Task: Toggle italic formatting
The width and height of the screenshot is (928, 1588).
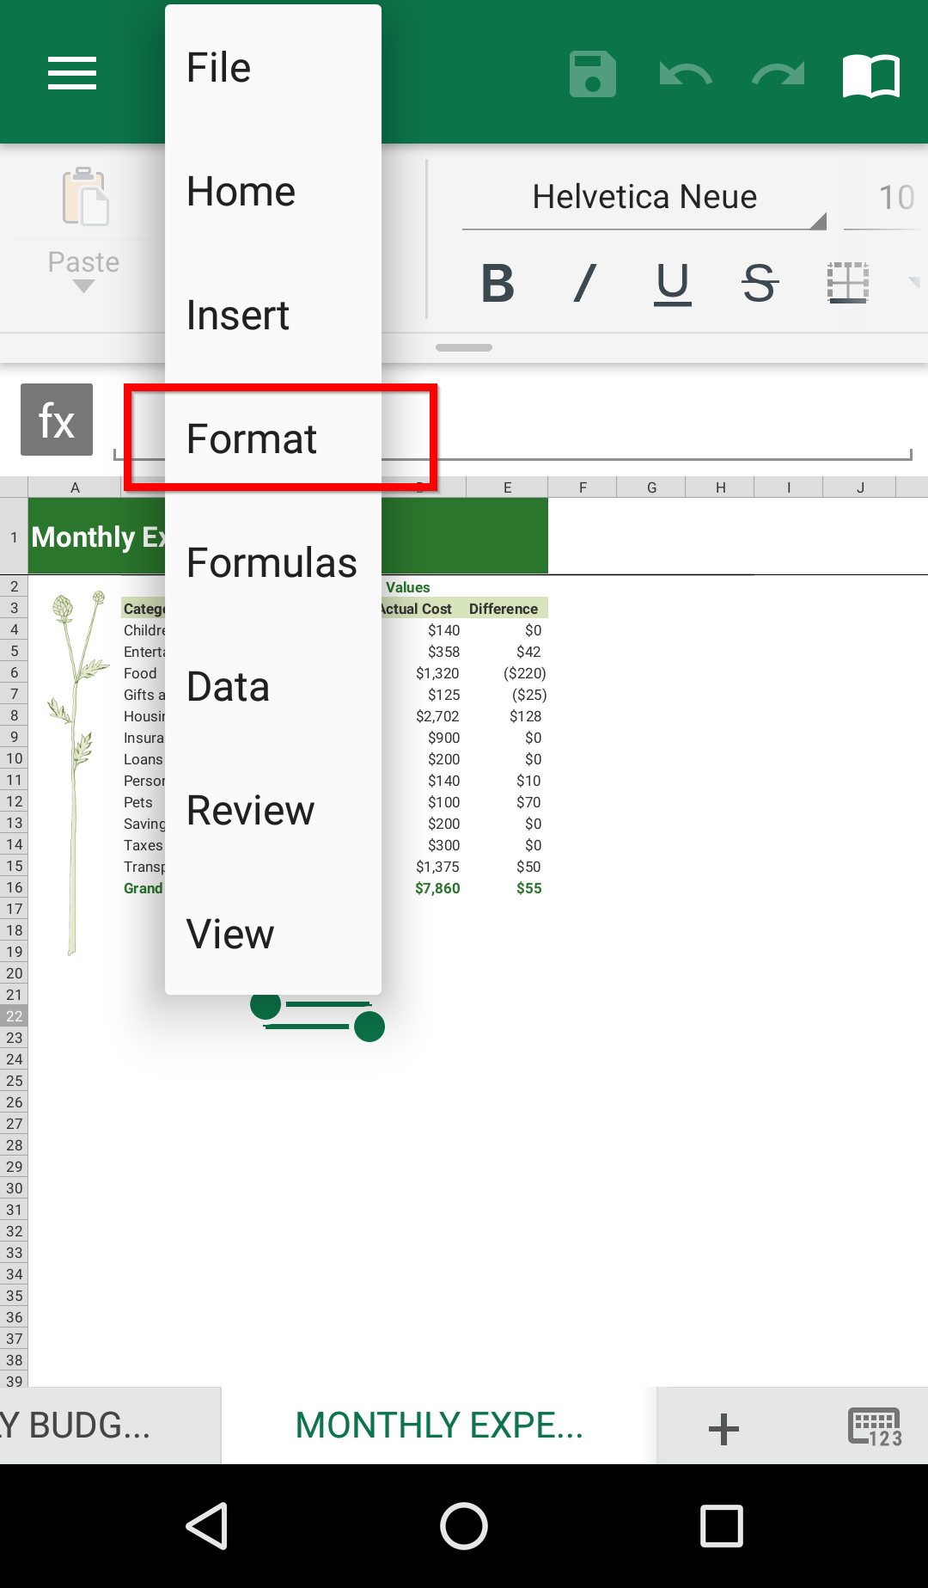Action: (585, 283)
